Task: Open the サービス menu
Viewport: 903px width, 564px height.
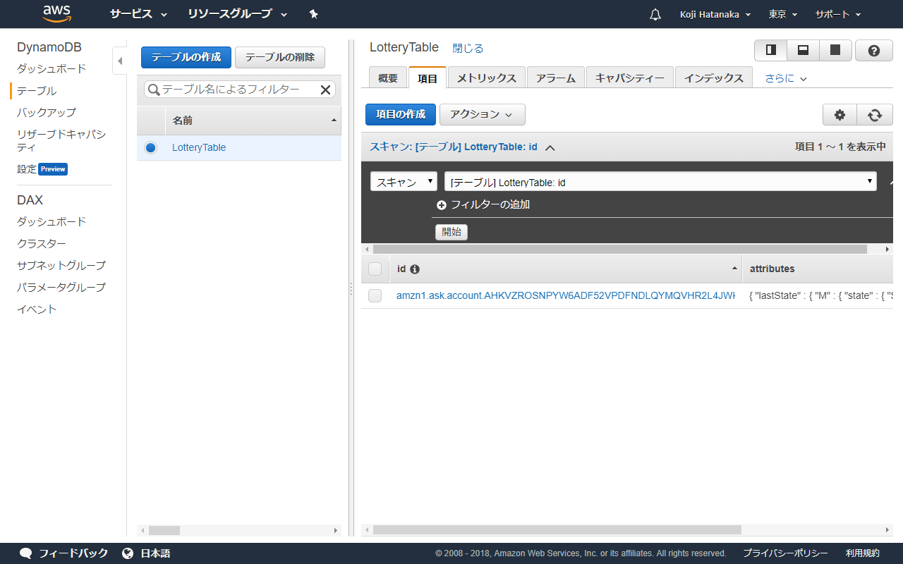Action: coord(139,14)
